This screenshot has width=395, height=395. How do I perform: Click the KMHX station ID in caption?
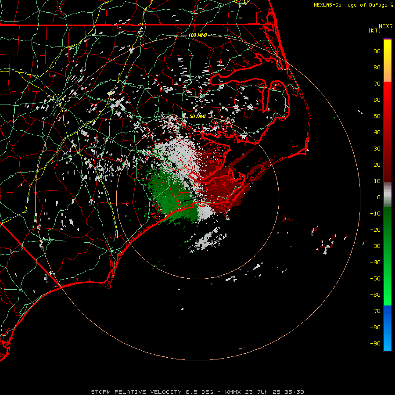pyautogui.click(x=233, y=392)
